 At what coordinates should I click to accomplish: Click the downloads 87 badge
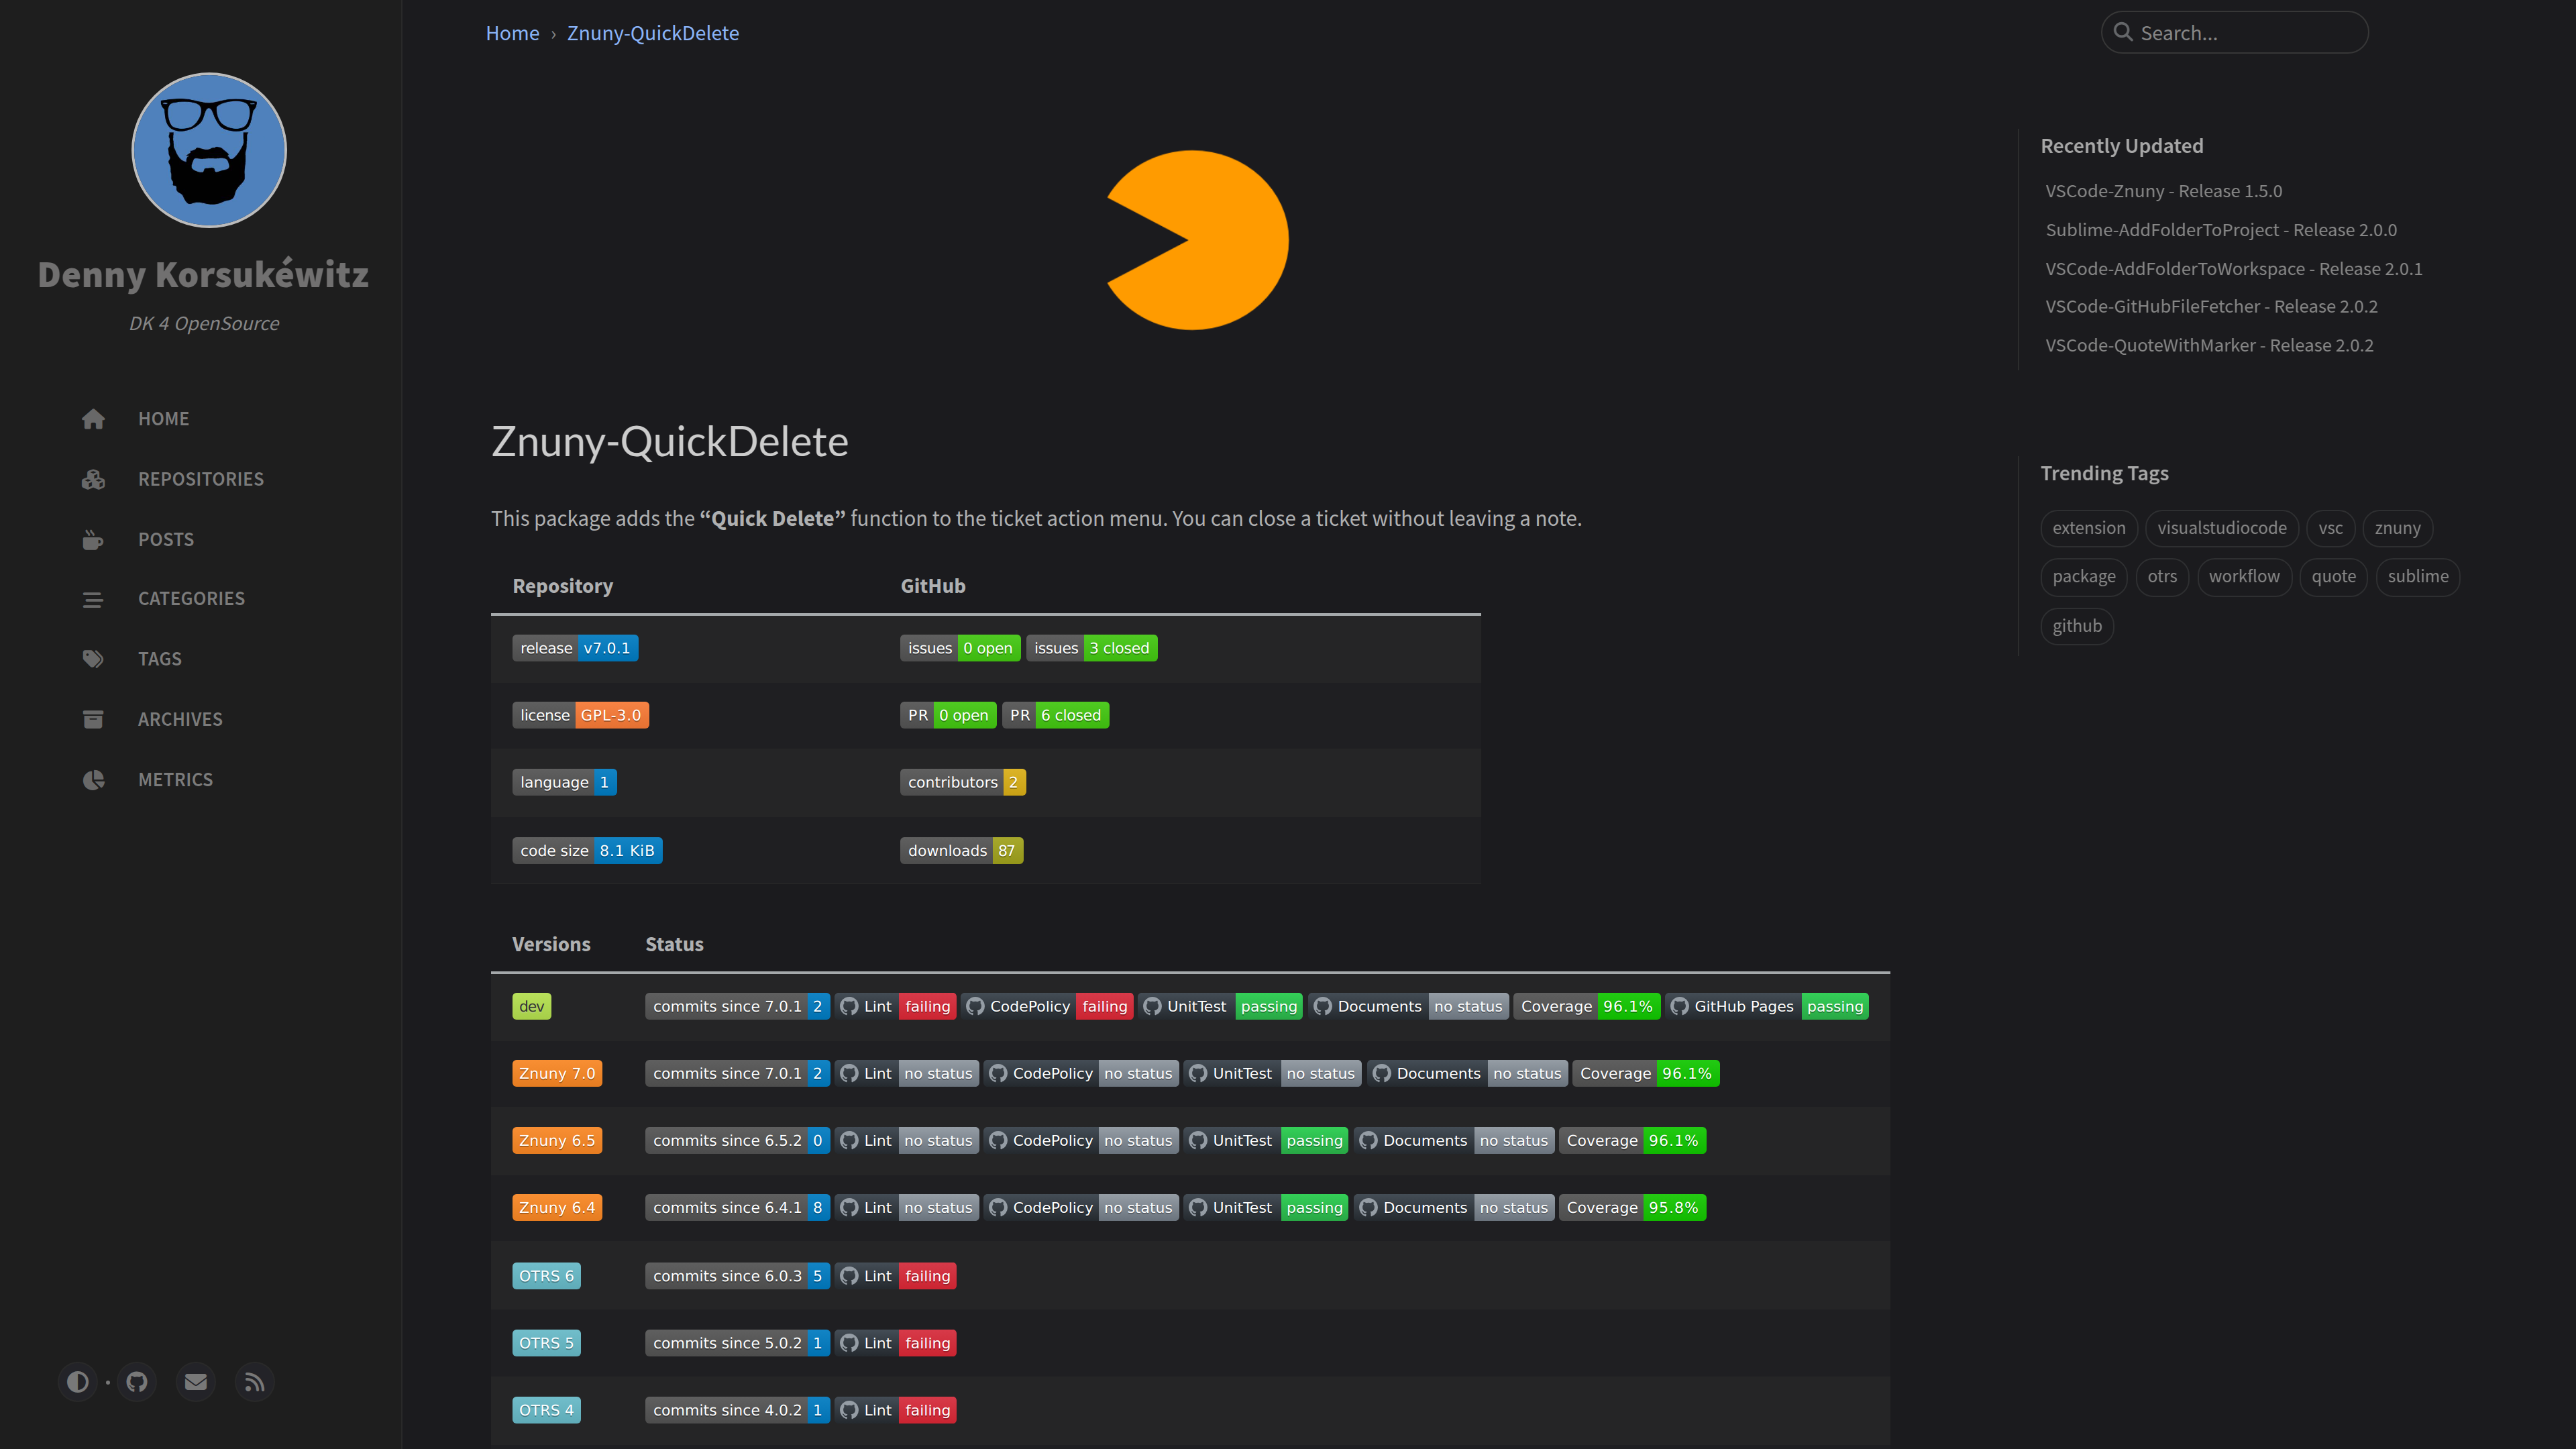[961, 851]
